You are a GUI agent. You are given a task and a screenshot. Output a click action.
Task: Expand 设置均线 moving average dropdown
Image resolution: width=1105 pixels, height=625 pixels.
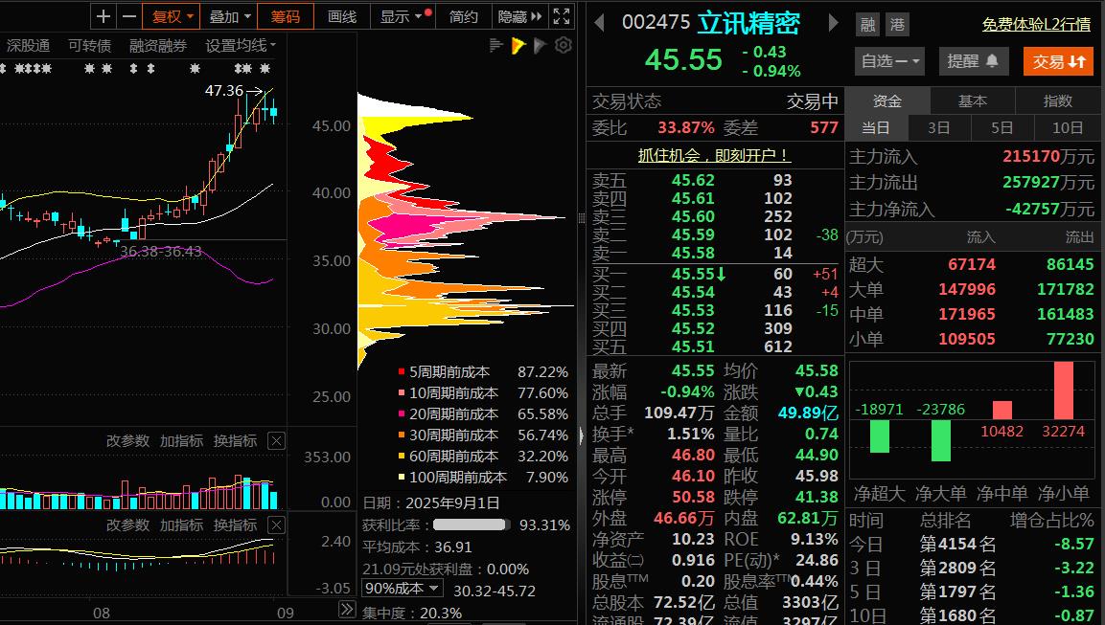tap(241, 46)
